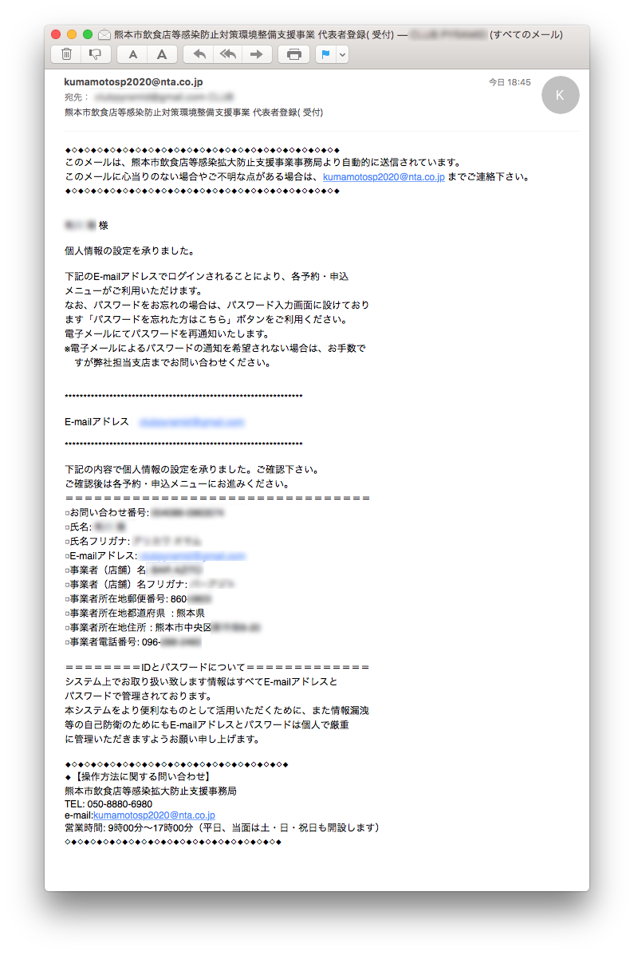The image size is (634, 955).
Task: Click the blurred email link in the details list
Action: click(192, 555)
